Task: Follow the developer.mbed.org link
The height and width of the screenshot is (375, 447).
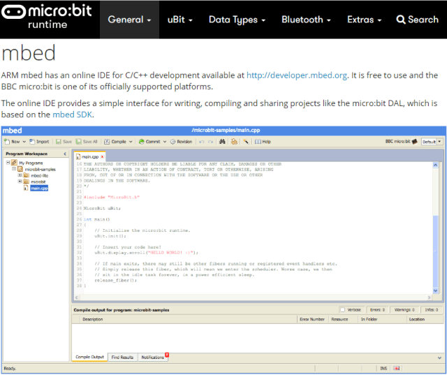Action: [x=297, y=75]
